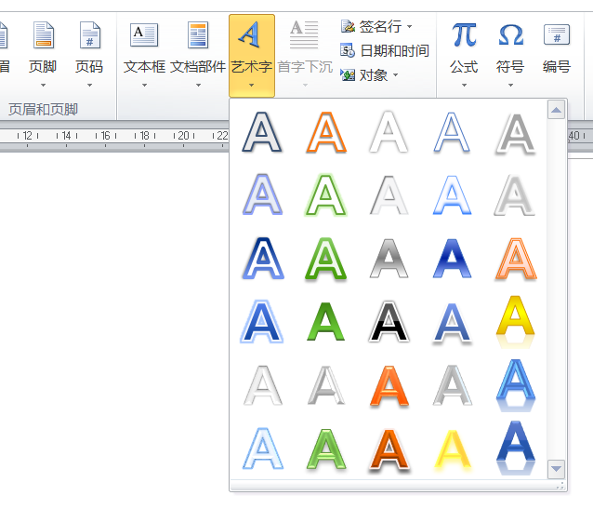Expand the 签名行 dropdown arrow
593x509 pixels.
[x=409, y=27]
